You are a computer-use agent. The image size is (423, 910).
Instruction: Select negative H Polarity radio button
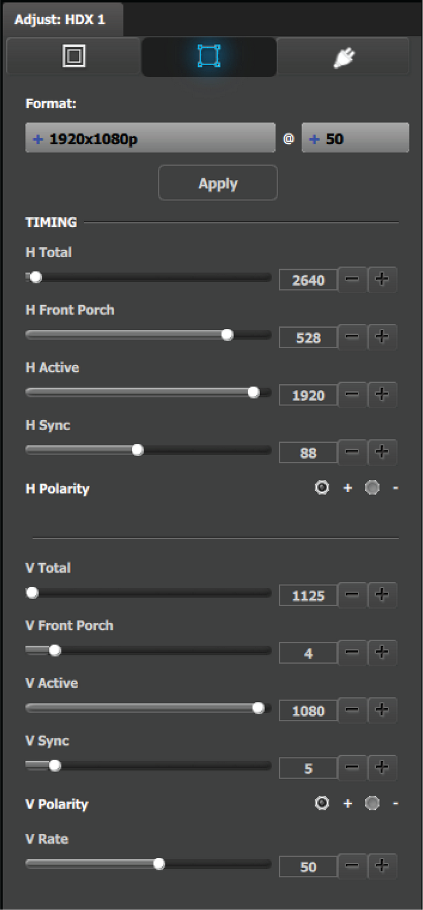[372, 488]
